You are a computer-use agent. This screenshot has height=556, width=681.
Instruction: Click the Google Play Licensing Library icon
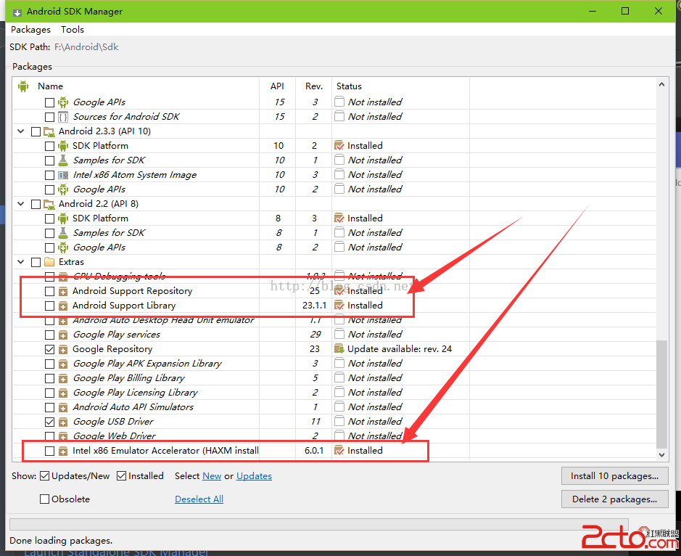(x=63, y=393)
